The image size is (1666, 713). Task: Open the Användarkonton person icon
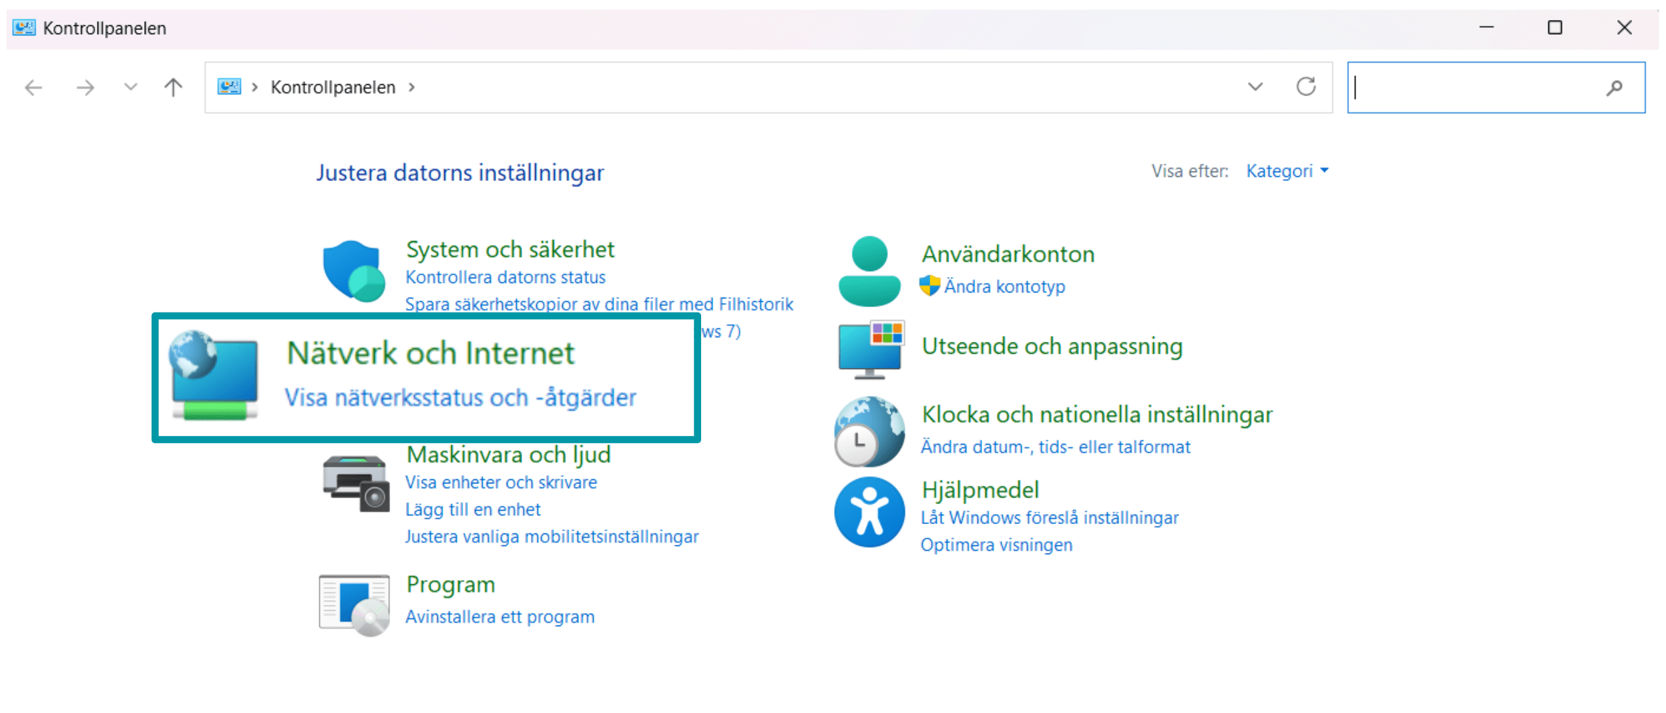tap(869, 271)
